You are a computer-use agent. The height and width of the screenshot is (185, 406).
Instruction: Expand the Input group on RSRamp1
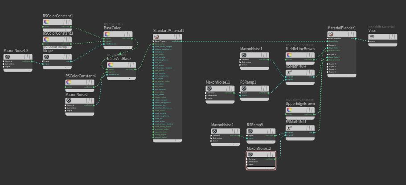click(241, 93)
